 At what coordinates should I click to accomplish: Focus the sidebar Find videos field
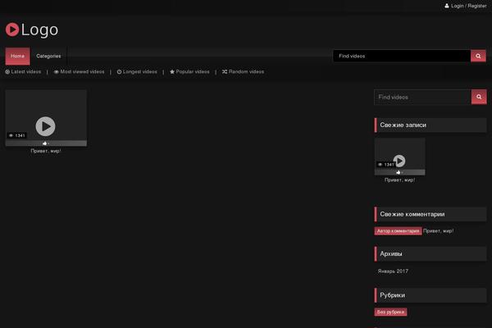pos(422,97)
